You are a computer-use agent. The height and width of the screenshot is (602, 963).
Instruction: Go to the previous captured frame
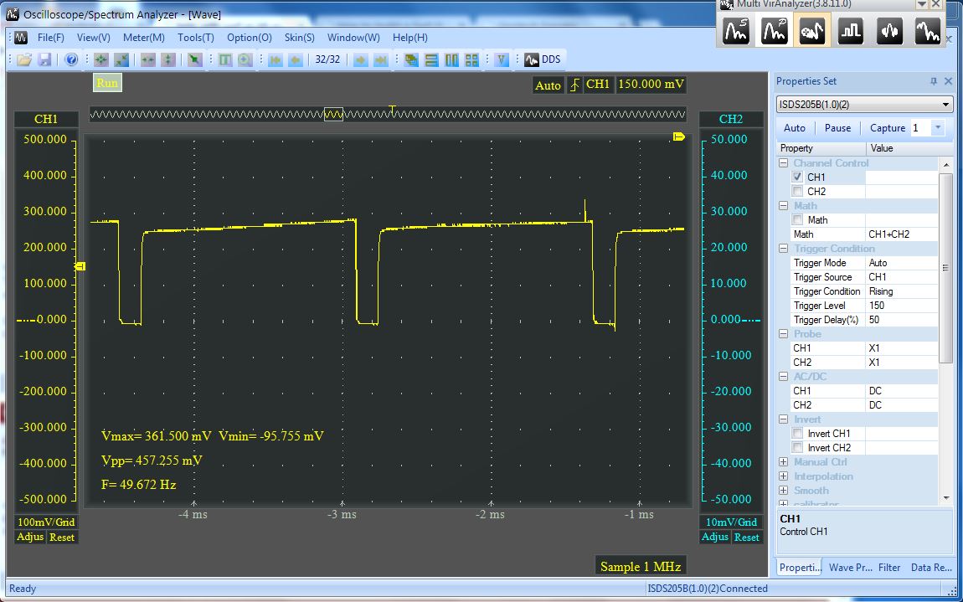pos(296,59)
